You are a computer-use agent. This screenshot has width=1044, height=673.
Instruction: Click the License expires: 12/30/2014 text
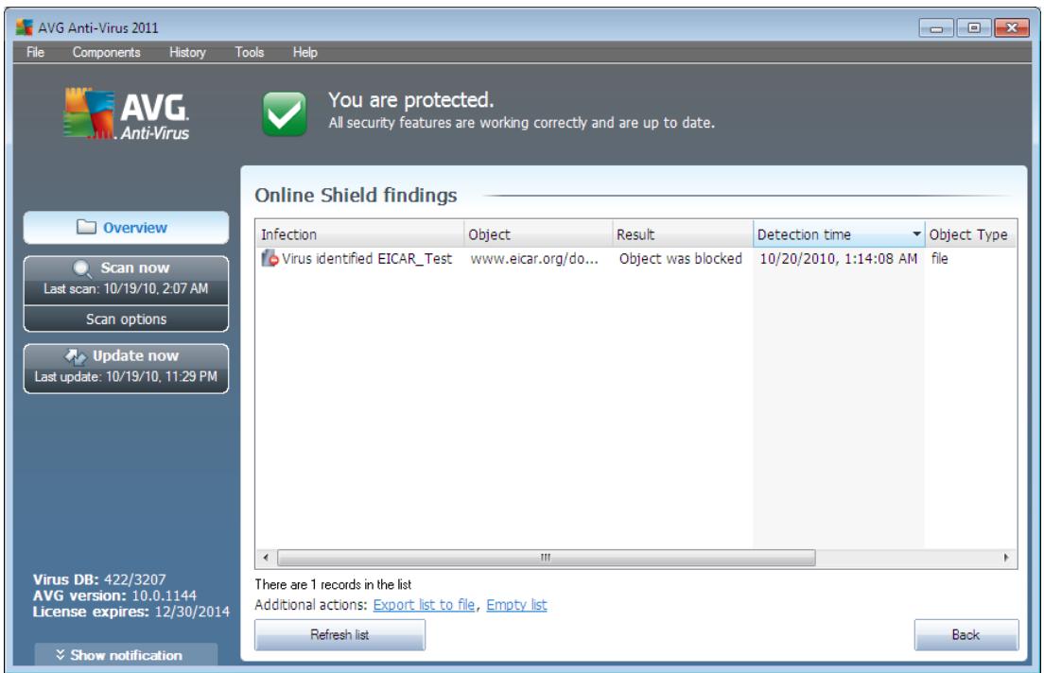[131, 612]
